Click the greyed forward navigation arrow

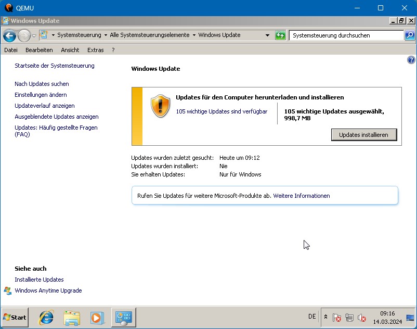(x=24, y=35)
